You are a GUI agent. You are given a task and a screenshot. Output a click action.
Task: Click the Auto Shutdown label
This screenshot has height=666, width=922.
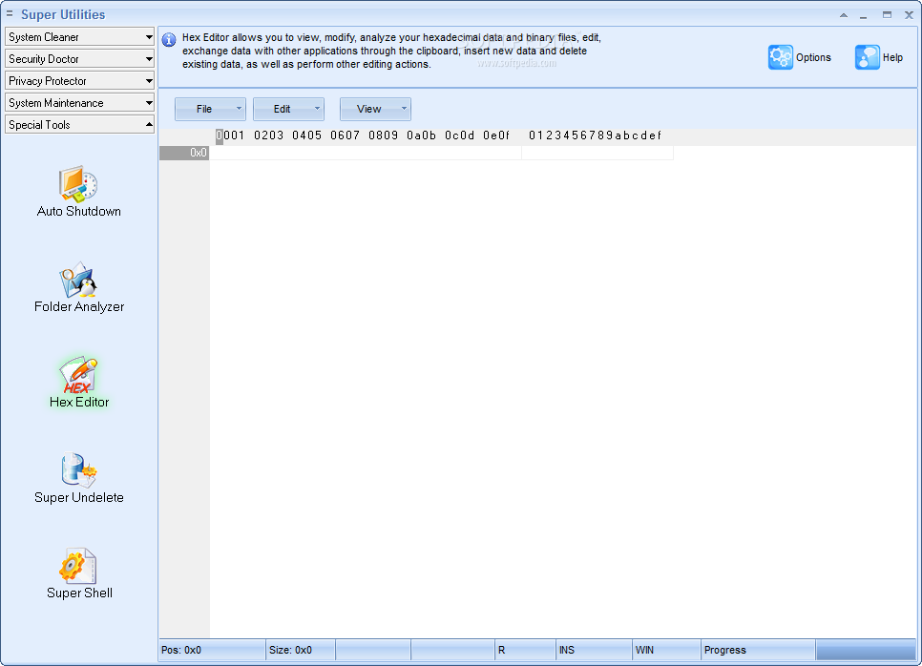pyautogui.click(x=79, y=211)
